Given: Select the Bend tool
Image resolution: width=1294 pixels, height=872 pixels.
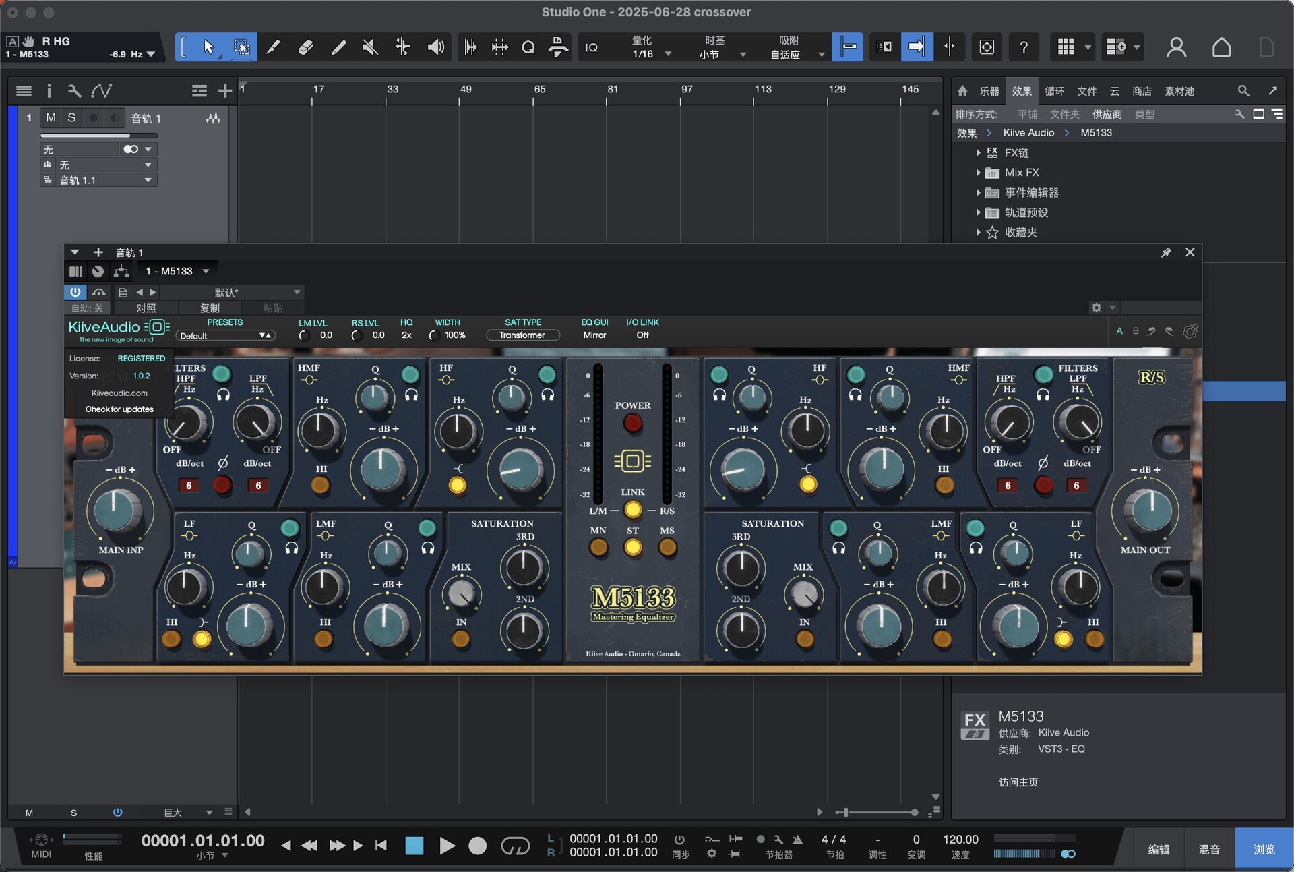Looking at the screenshot, I should pyautogui.click(x=402, y=47).
